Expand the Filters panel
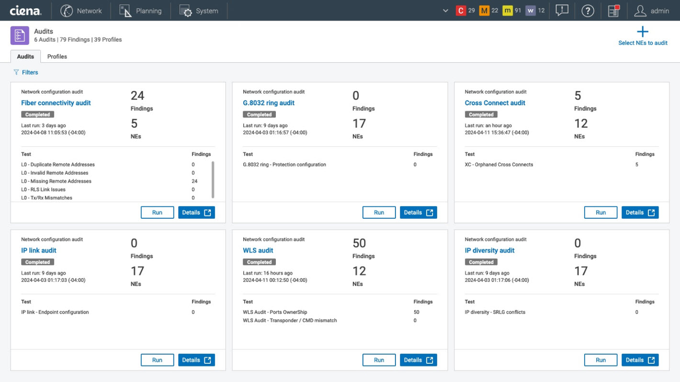The image size is (680, 382). coord(26,72)
